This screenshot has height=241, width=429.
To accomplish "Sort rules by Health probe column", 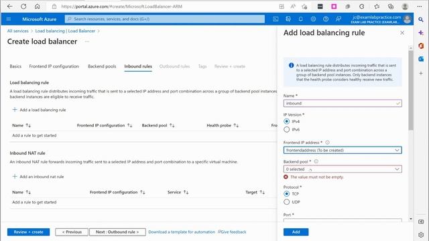I will [x=223, y=125].
